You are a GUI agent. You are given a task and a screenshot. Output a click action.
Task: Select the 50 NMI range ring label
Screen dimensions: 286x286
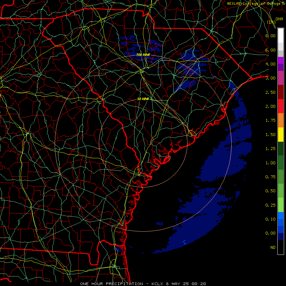pos(143,99)
